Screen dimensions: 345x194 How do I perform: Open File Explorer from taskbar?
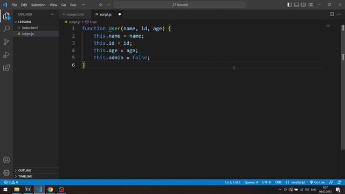click(17, 189)
